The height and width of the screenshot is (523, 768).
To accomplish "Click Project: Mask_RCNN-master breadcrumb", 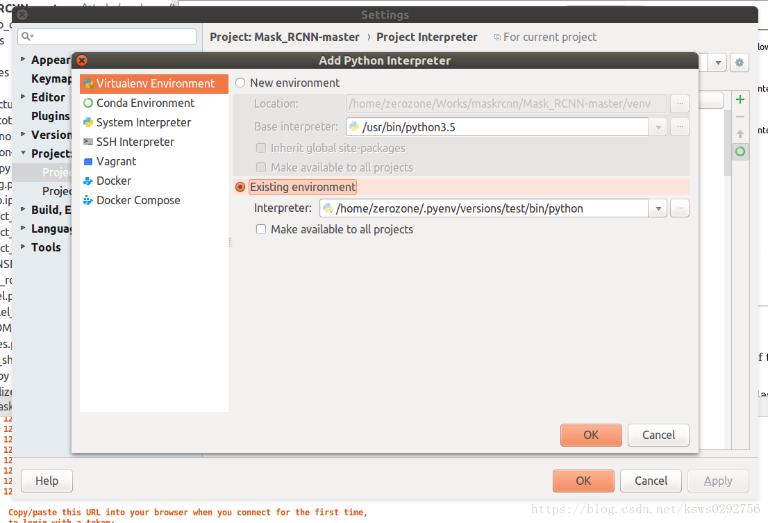I will click(285, 38).
